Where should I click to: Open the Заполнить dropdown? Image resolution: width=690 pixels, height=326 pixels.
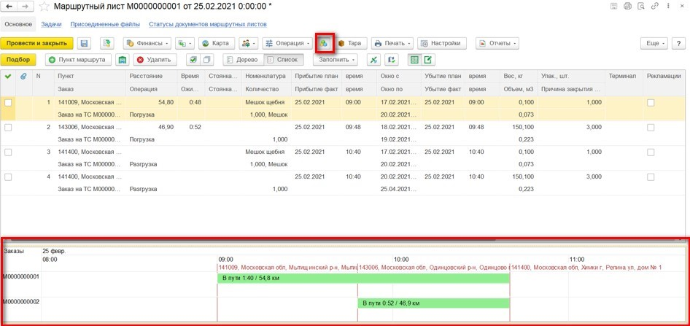click(x=335, y=60)
